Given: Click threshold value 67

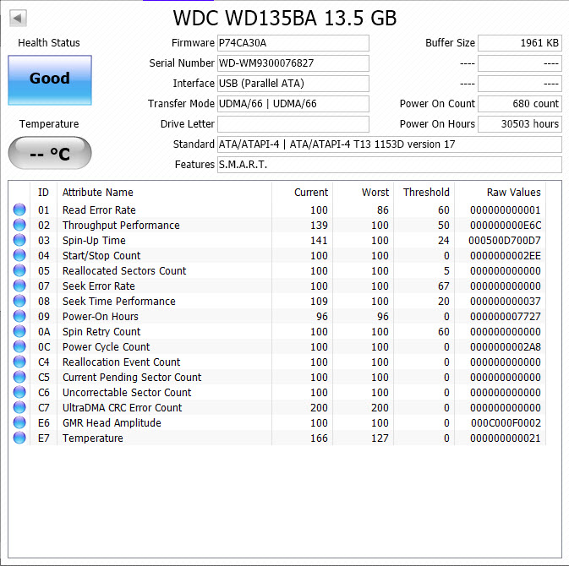Looking at the screenshot, I should click(x=443, y=286).
